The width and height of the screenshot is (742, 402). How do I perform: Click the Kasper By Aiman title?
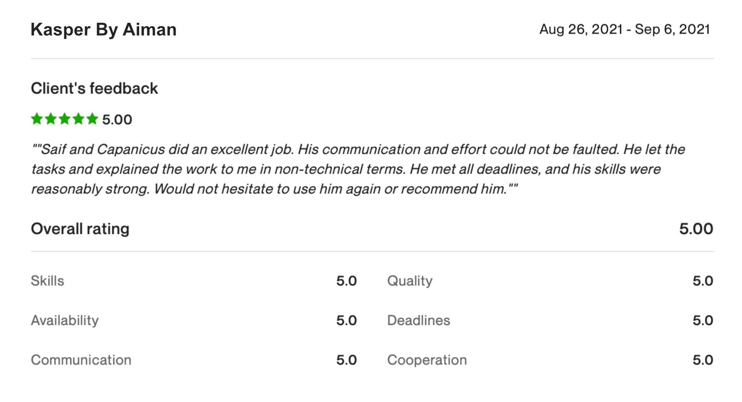coord(103,30)
